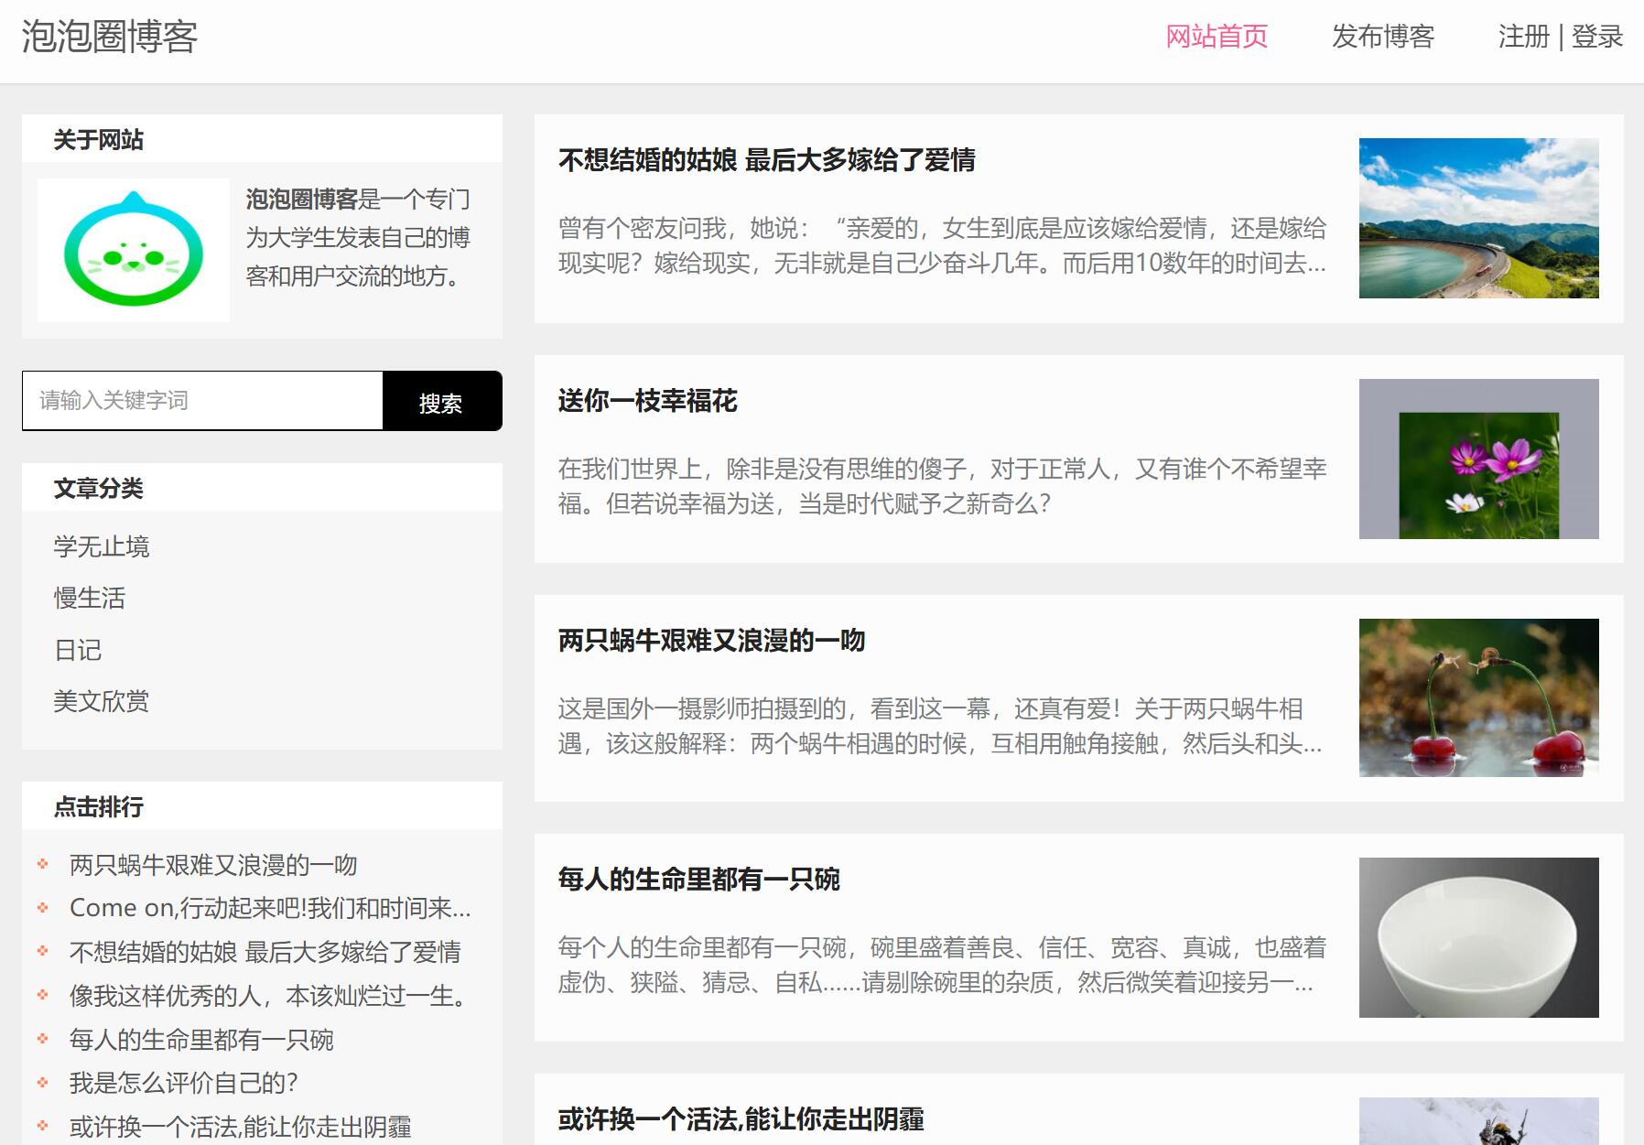Image resolution: width=1644 pixels, height=1145 pixels.
Task: Open the 美文欣赏 category
Action: (103, 701)
